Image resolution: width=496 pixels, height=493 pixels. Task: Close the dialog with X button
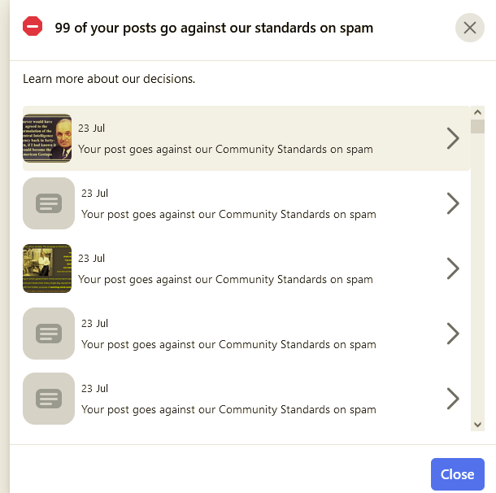tap(470, 28)
